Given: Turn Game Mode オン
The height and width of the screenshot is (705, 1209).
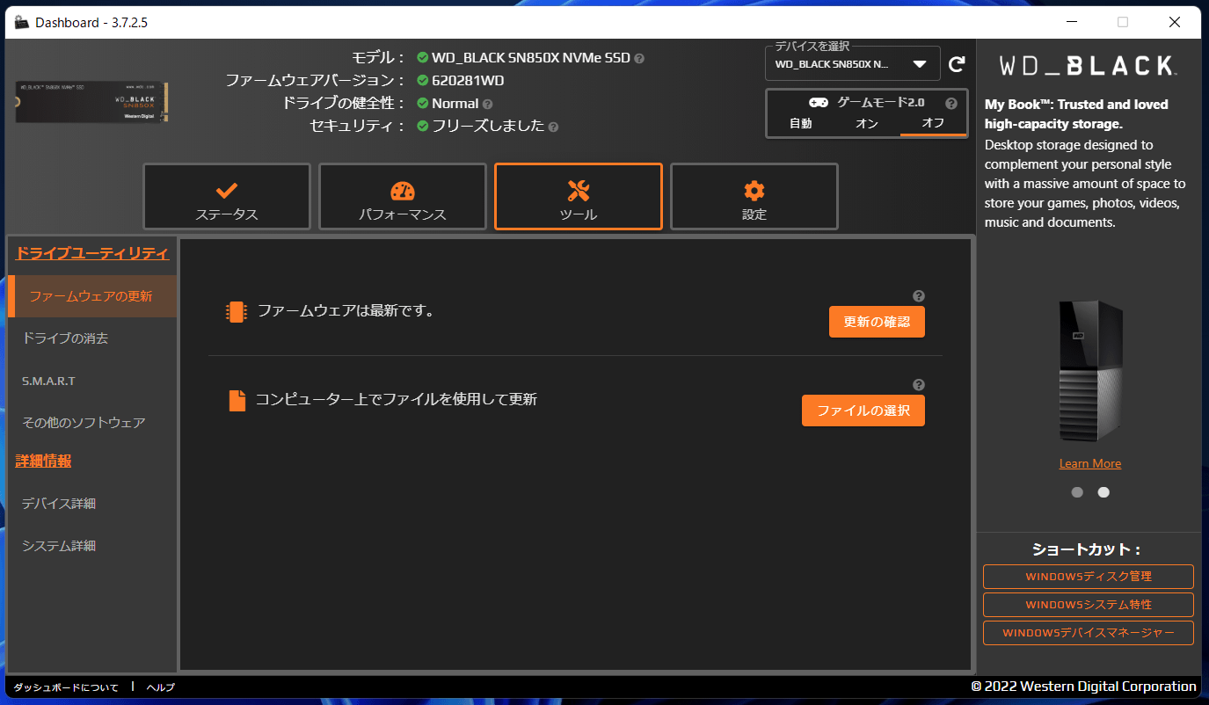Looking at the screenshot, I should tap(866, 124).
